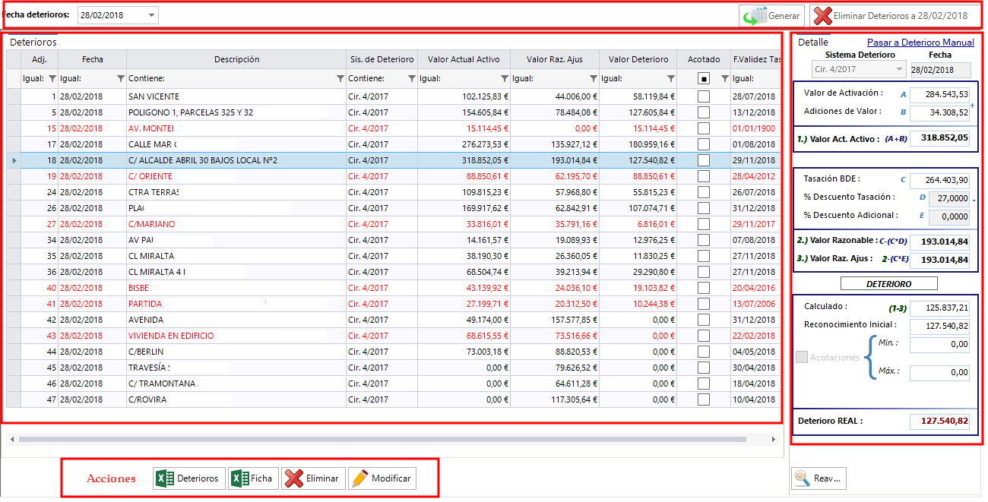Screen dimensions: 988x502
Task: Sort by Valor Raz. Ajus column header
Action: (555, 59)
